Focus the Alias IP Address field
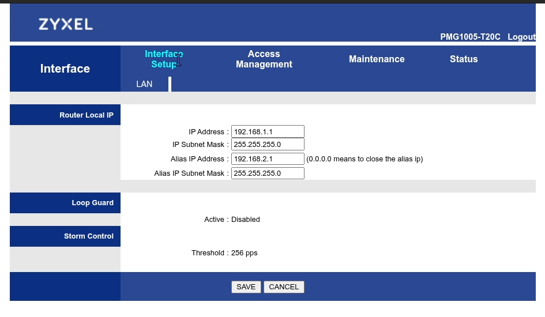The image size is (545, 317). 268,158
